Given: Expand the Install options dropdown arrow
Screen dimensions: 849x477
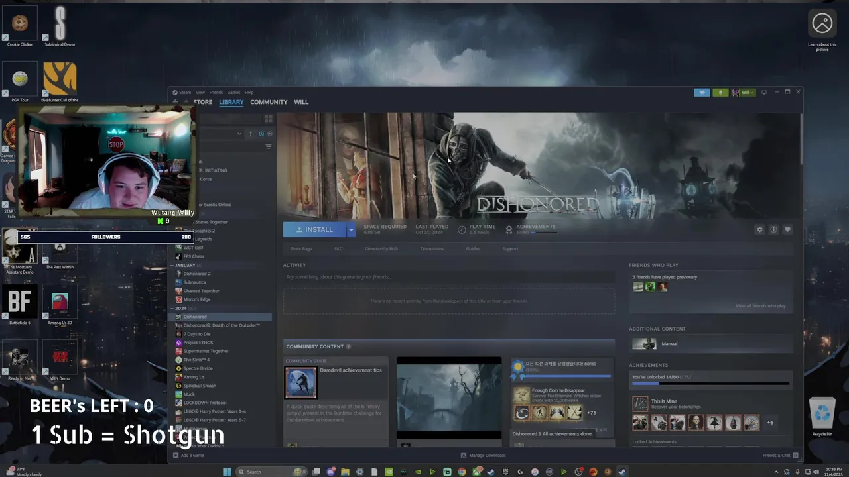Looking at the screenshot, I should tap(351, 229).
